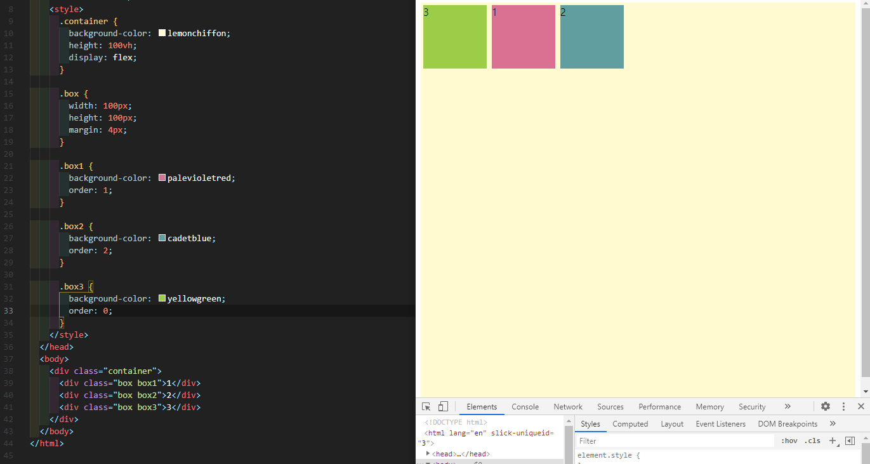
Task: Click the styles Filter input field
Action: click(676, 441)
